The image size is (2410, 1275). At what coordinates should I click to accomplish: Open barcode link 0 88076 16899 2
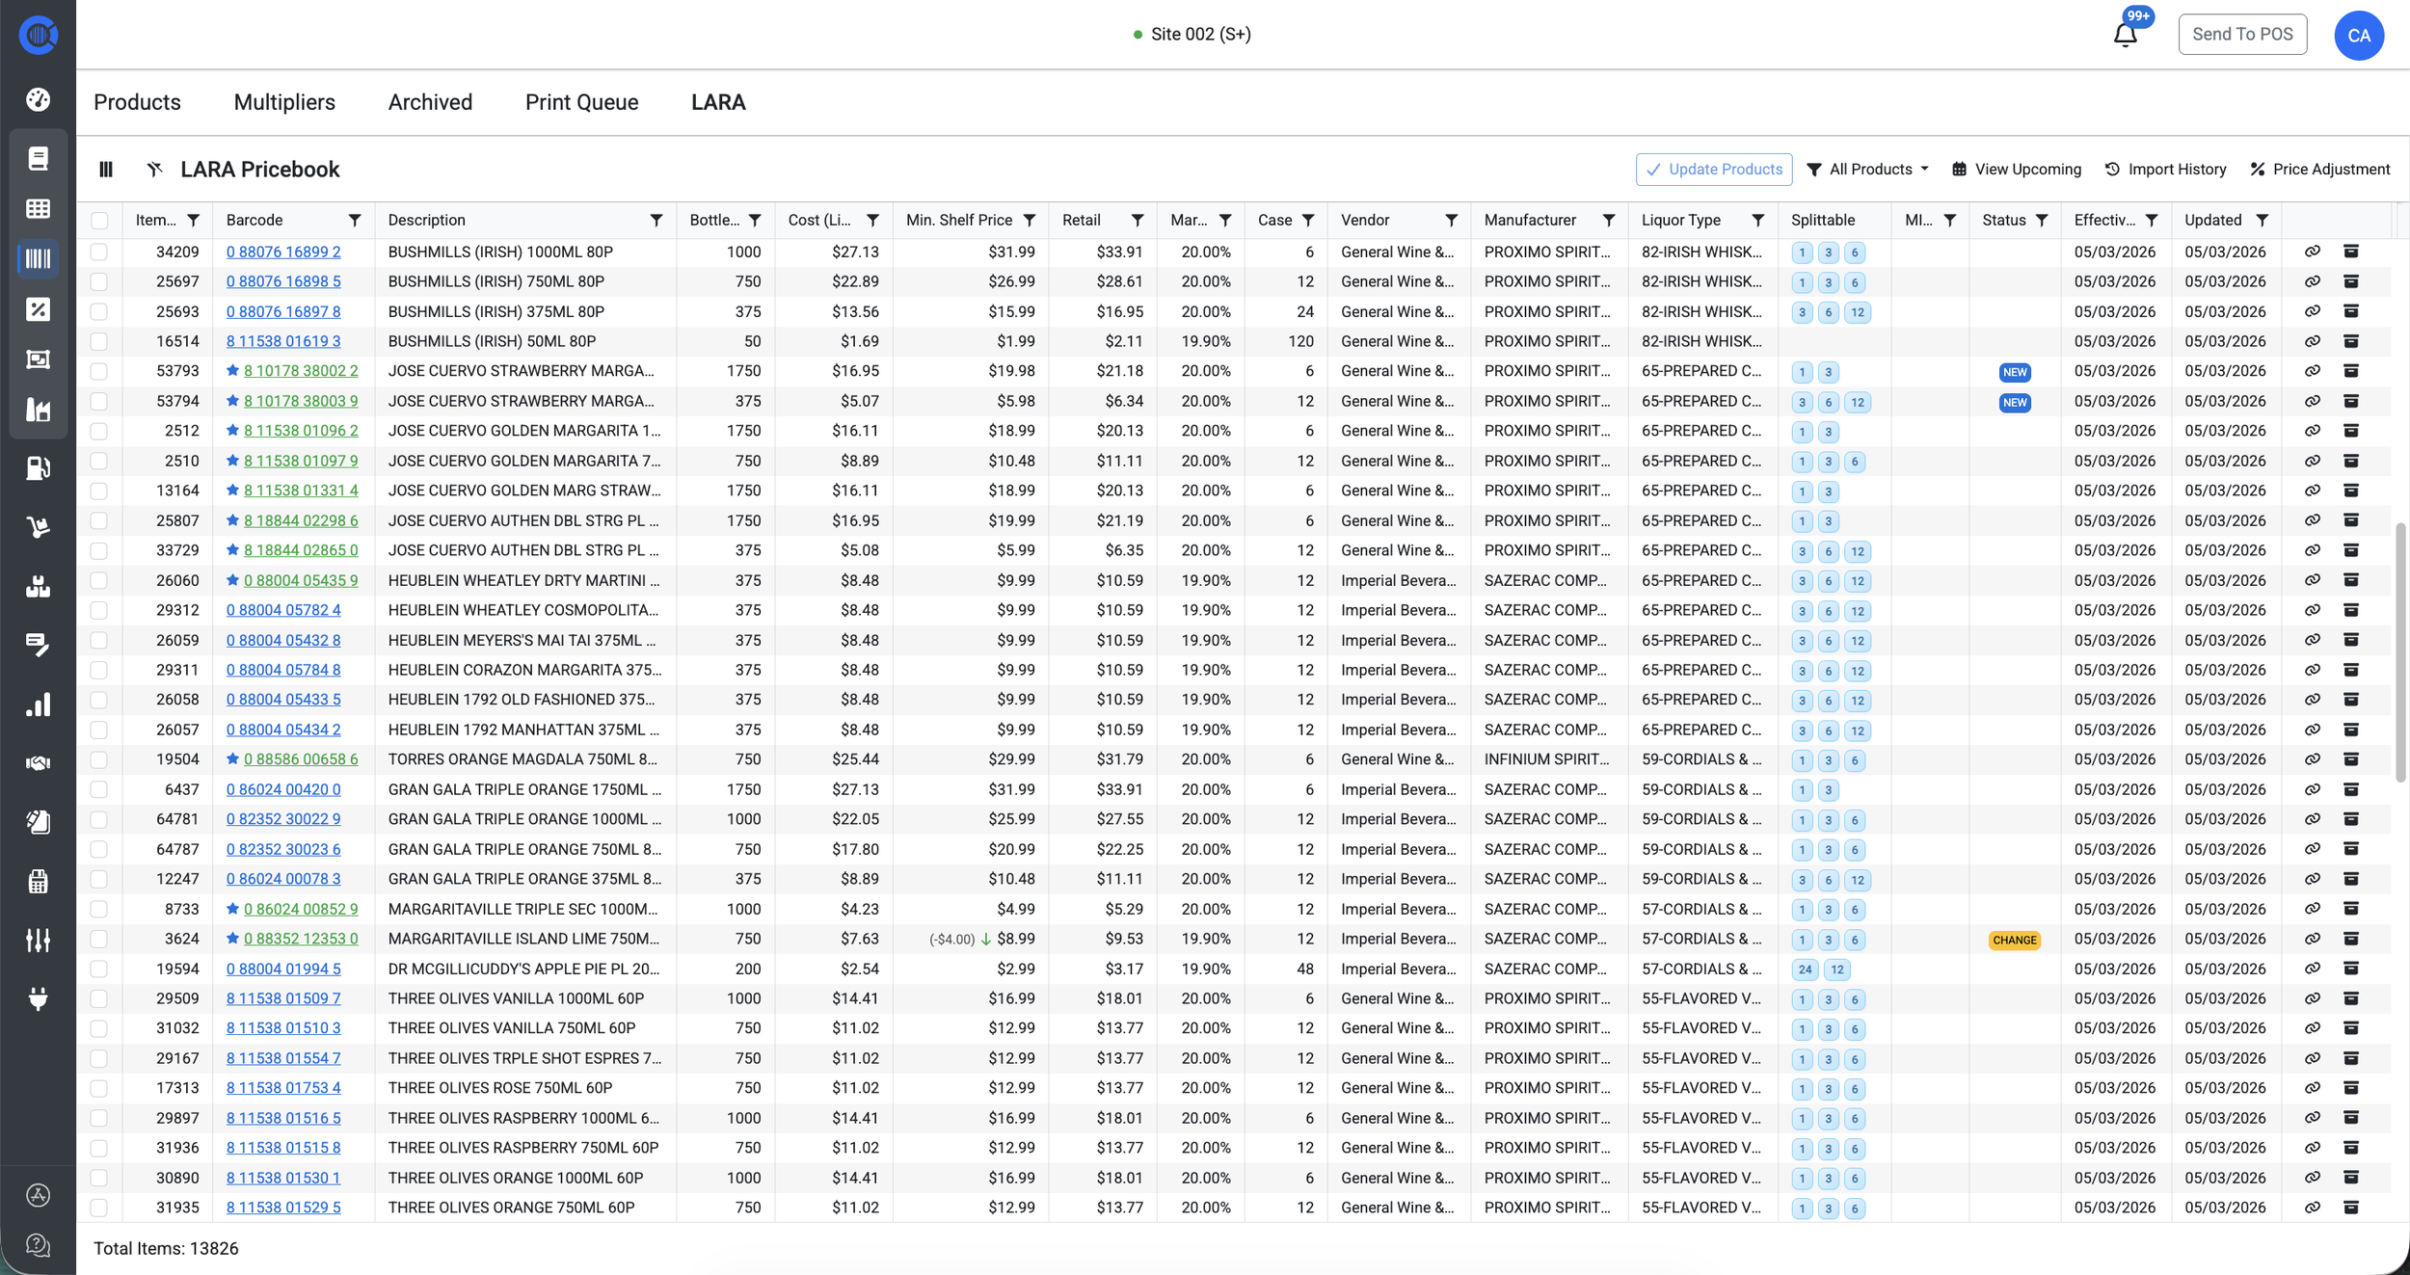(283, 252)
